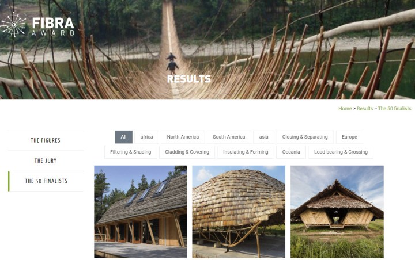The height and width of the screenshot is (260, 415).
Task: Filter finalists by South America
Action: [x=229, y=137]
